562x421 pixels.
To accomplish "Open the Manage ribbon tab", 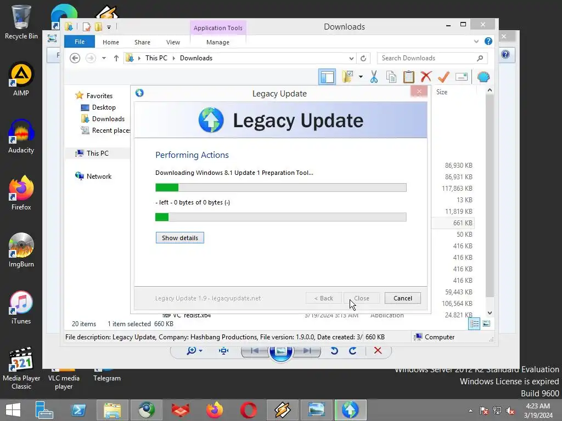I will (x=218, y=42).
